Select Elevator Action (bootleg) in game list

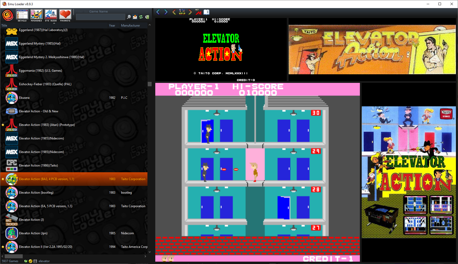(36, 193)
